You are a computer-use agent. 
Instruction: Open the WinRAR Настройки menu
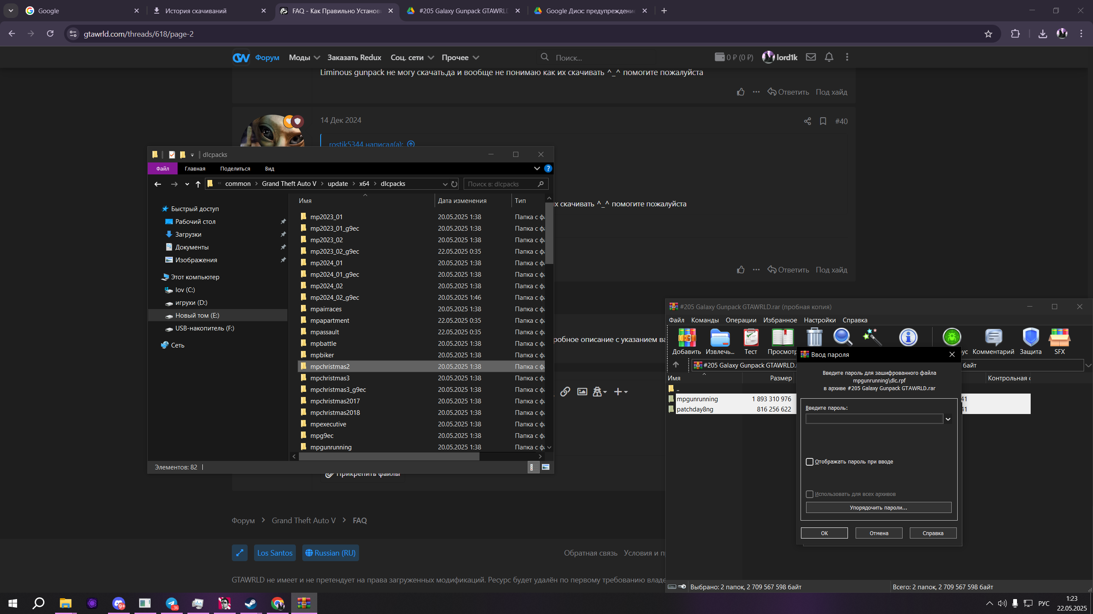pyautogui.click(x=819, y=320)
